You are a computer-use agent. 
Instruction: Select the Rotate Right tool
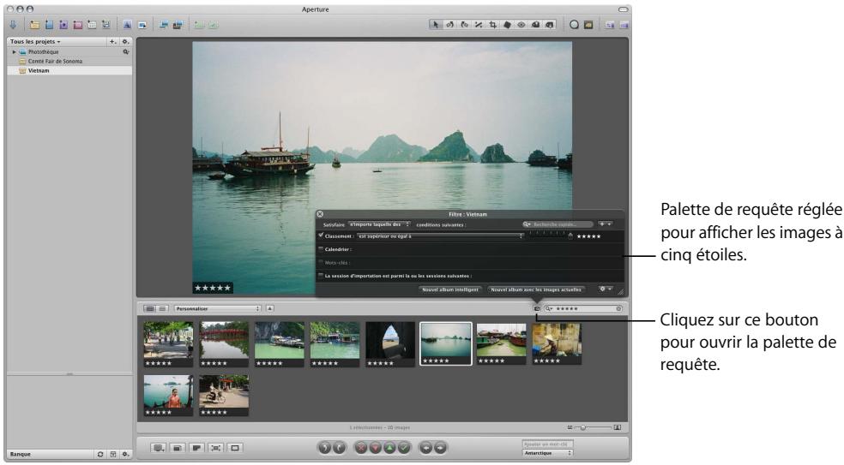point(464,25)
